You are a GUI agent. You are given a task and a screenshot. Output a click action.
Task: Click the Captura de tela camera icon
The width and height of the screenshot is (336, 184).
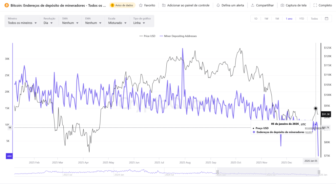point(282,5)
